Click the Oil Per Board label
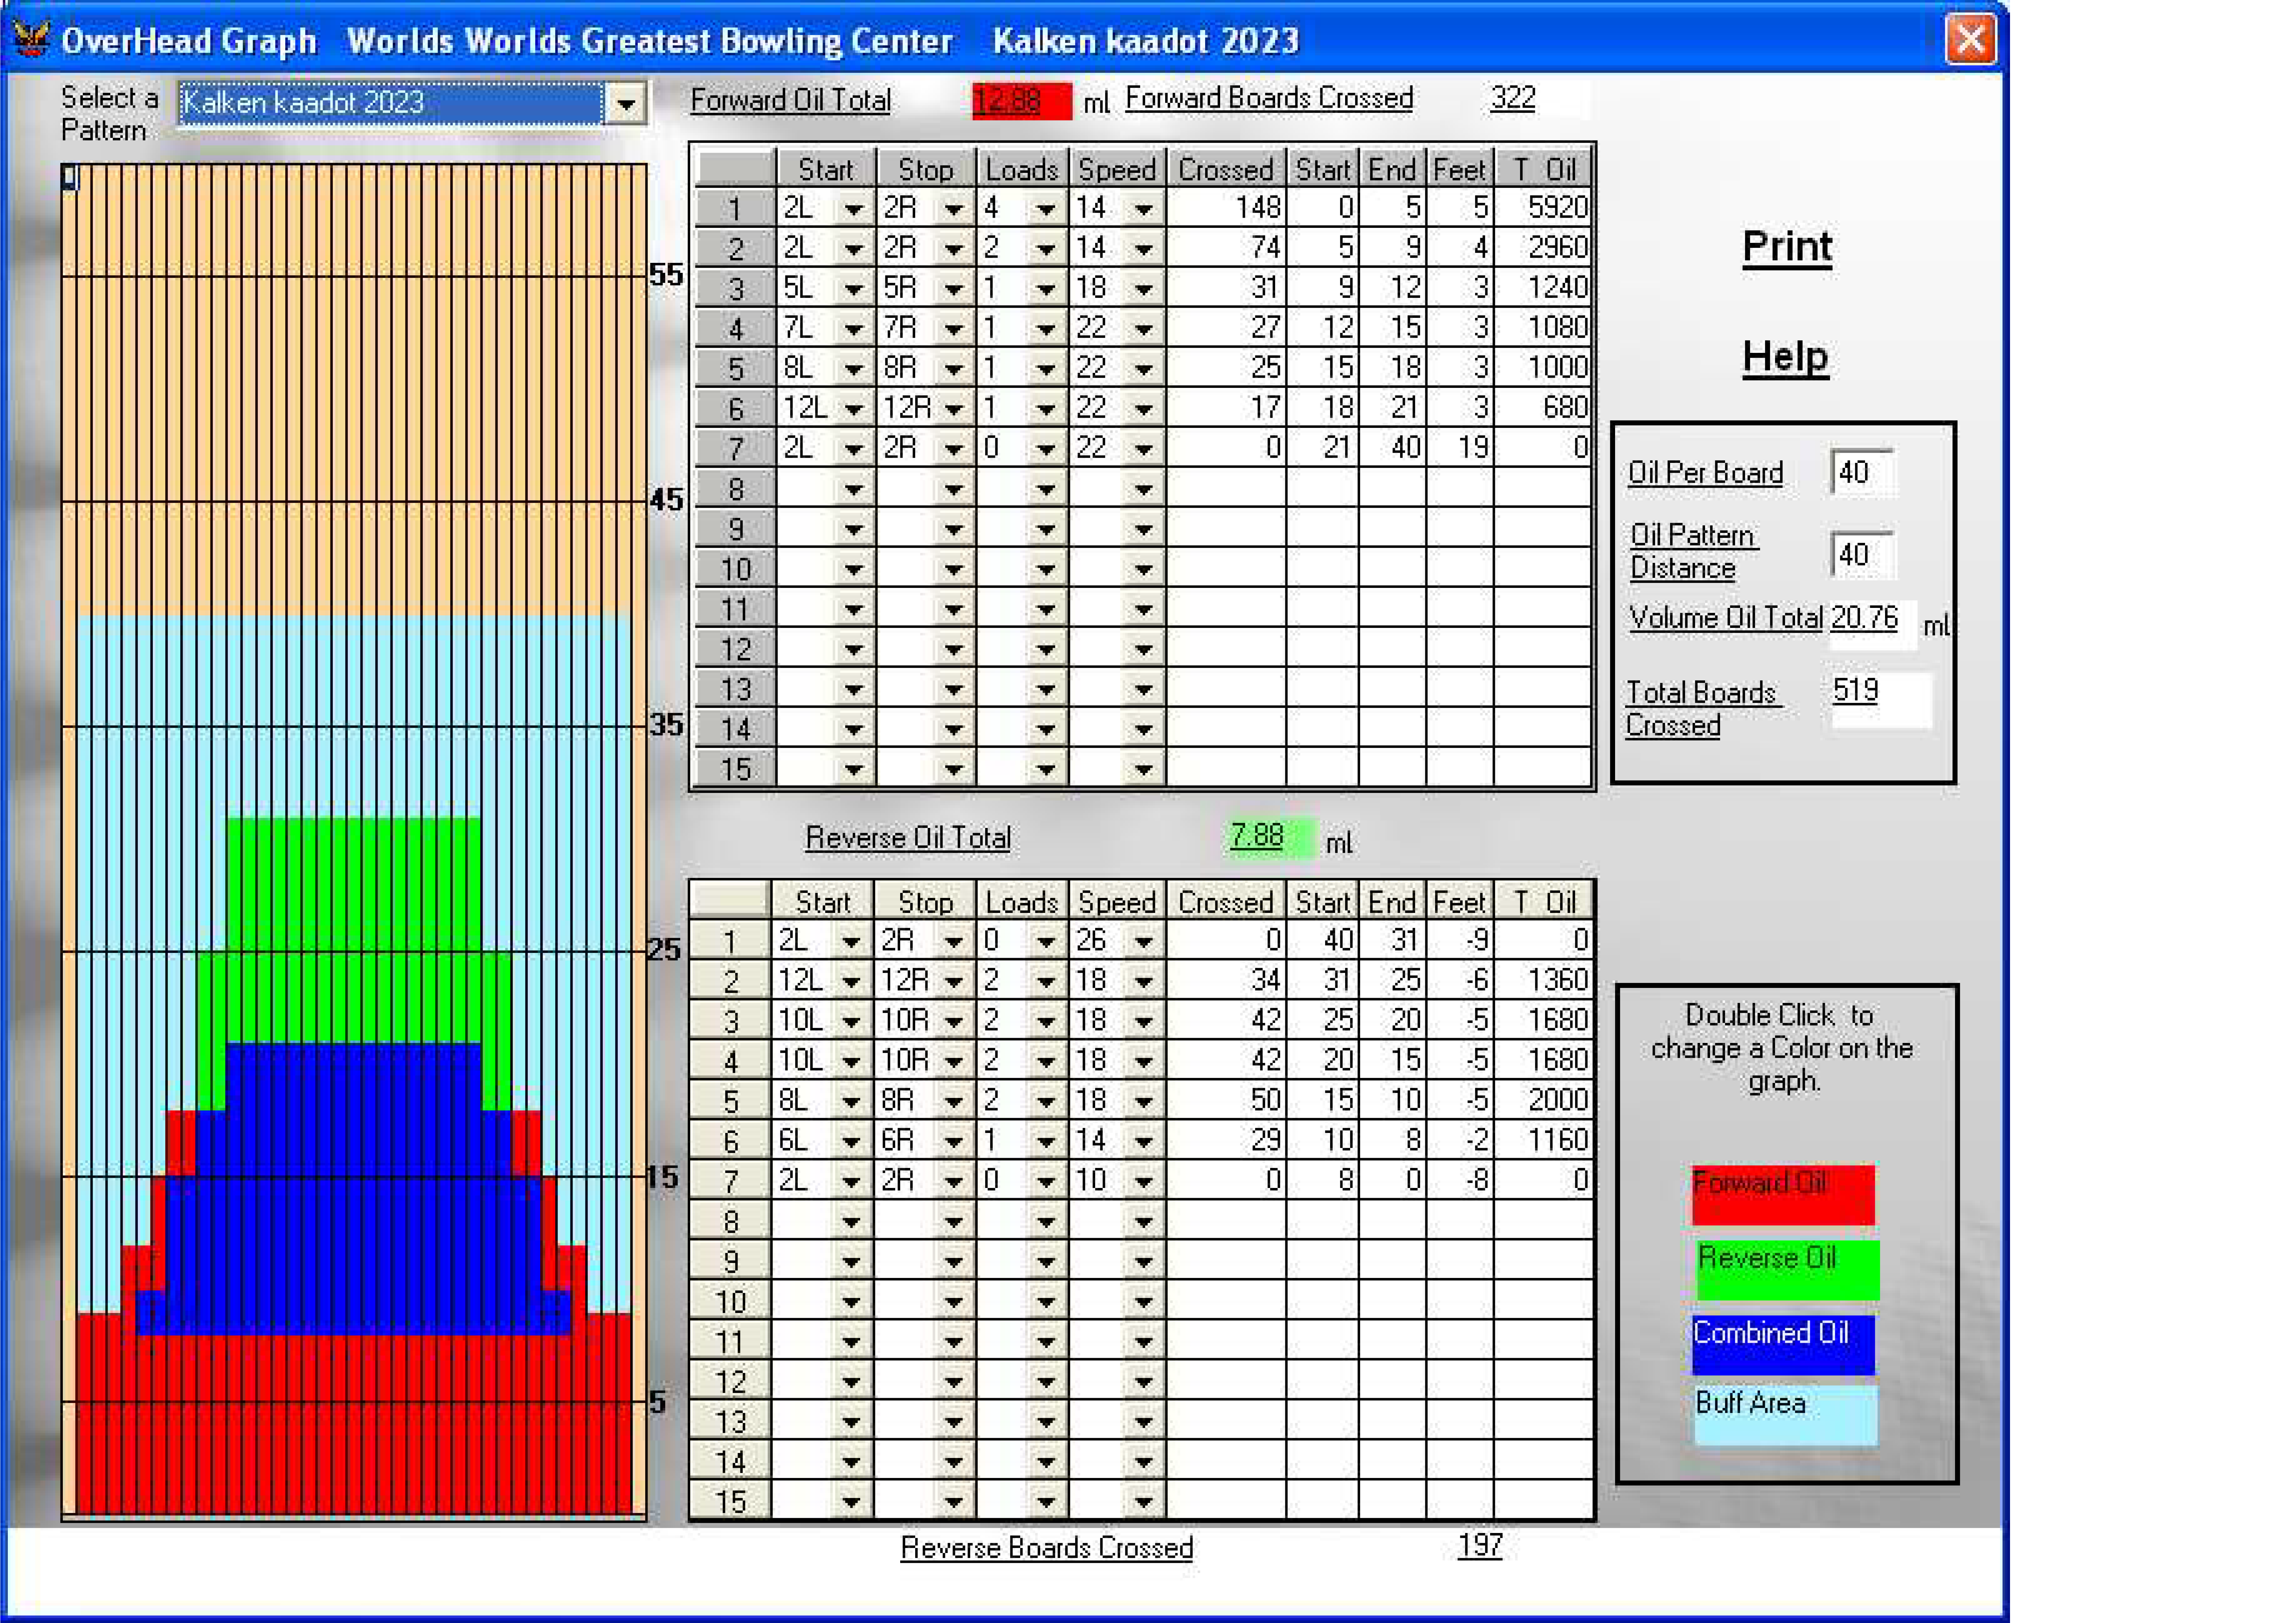 tap(1705, 472)
